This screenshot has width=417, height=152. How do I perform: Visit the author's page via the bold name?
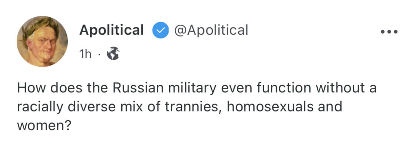111,31
